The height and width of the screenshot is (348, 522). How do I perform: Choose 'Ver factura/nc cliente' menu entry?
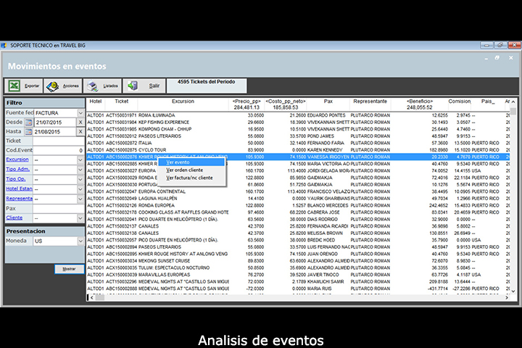coord(189,178)
